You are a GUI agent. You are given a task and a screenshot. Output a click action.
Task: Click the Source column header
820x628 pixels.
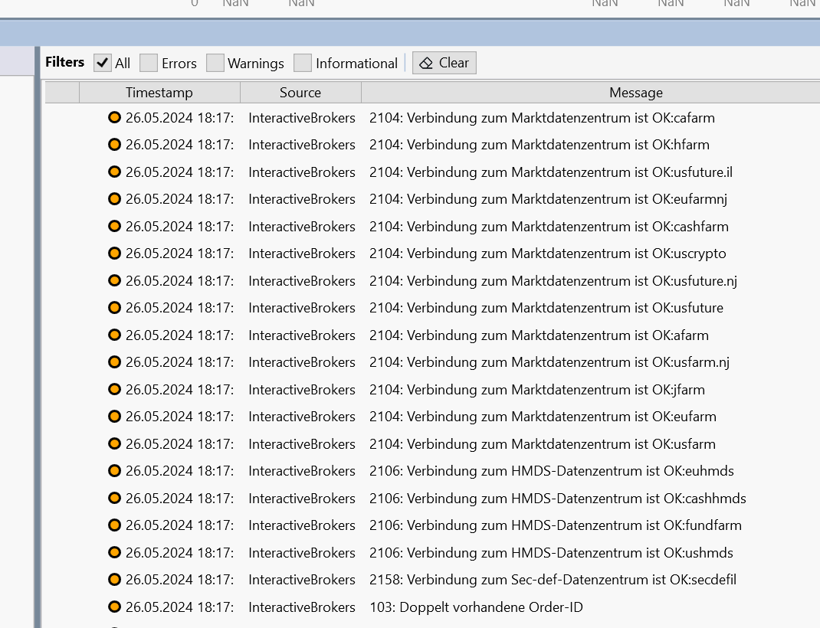tap(300, 93)
